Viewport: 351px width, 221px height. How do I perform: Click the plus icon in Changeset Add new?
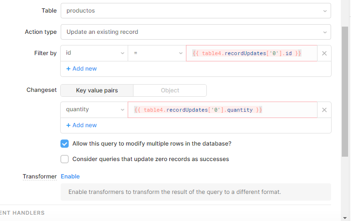pos(68,125)
